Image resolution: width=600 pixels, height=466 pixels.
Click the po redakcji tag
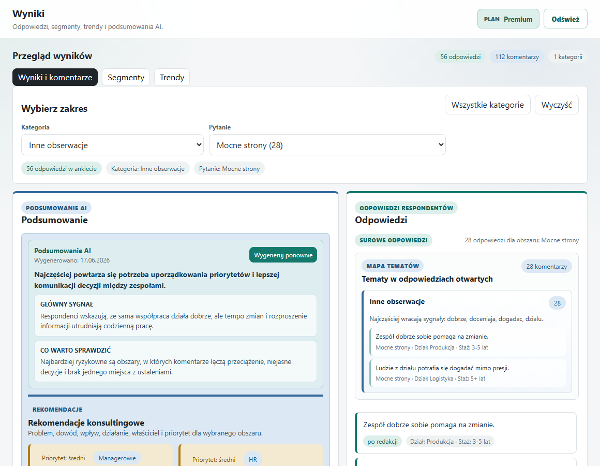tap(382, 442)
